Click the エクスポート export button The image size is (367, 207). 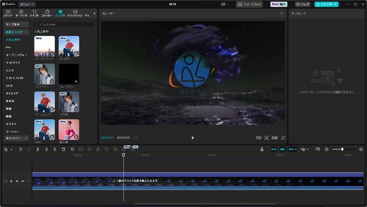327,4
